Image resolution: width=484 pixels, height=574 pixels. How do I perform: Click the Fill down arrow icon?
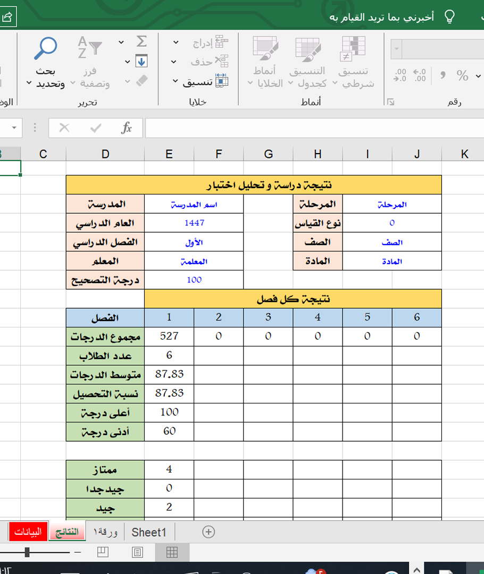pos(141,61)
